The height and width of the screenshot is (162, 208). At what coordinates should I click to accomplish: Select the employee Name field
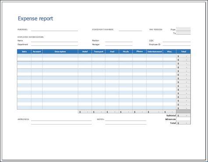pyautogui.click(x=54, y=40)
